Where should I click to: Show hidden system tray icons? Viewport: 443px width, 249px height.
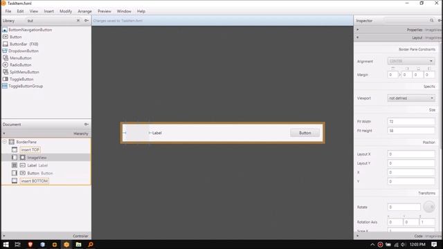tap(372, 244)
